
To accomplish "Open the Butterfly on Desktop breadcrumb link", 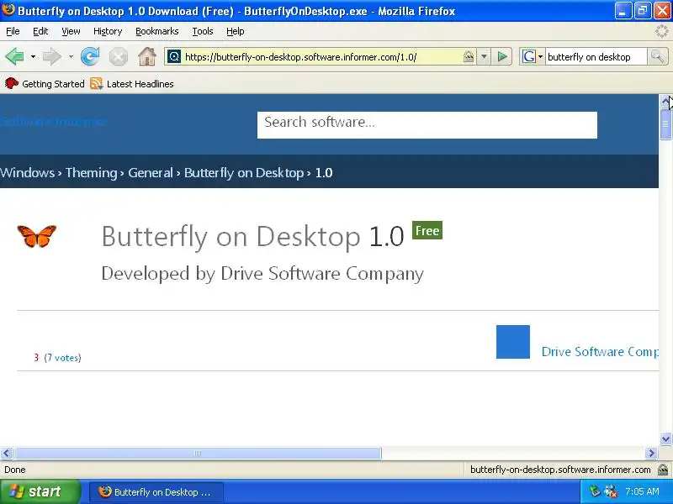I will click(244, 173).
